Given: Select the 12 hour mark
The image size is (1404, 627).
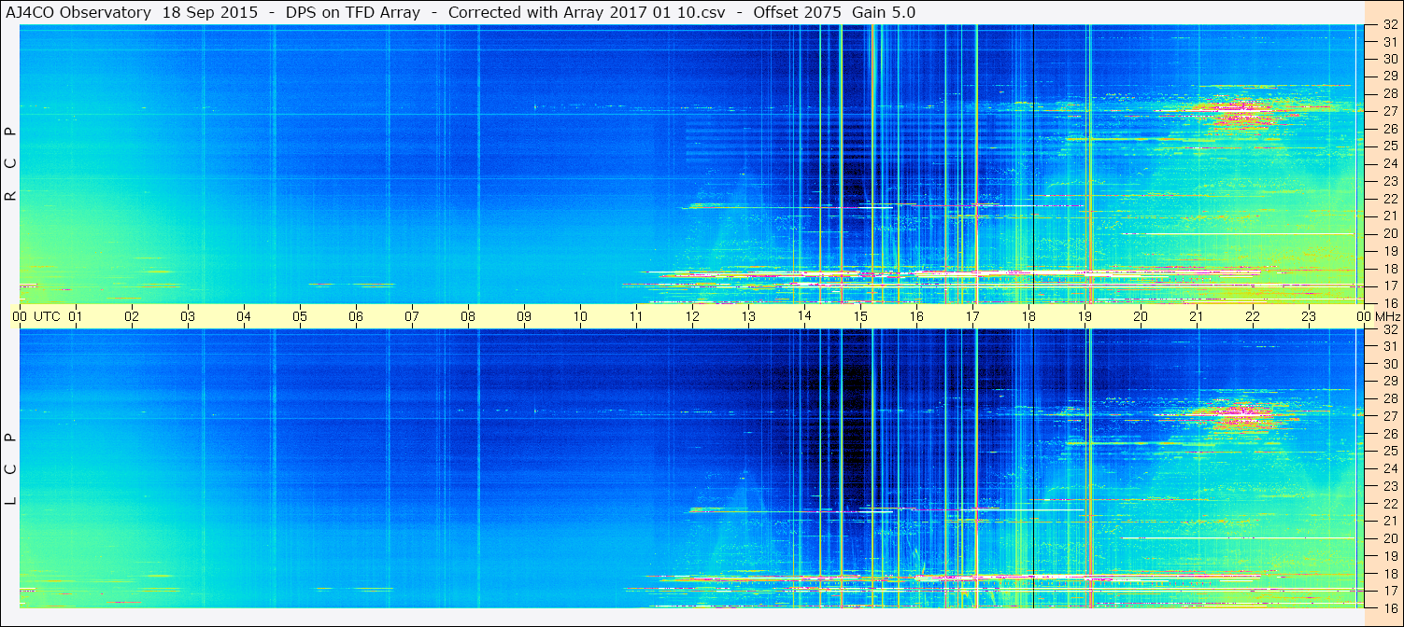Looking at the screenshot, I should [692, 317].
